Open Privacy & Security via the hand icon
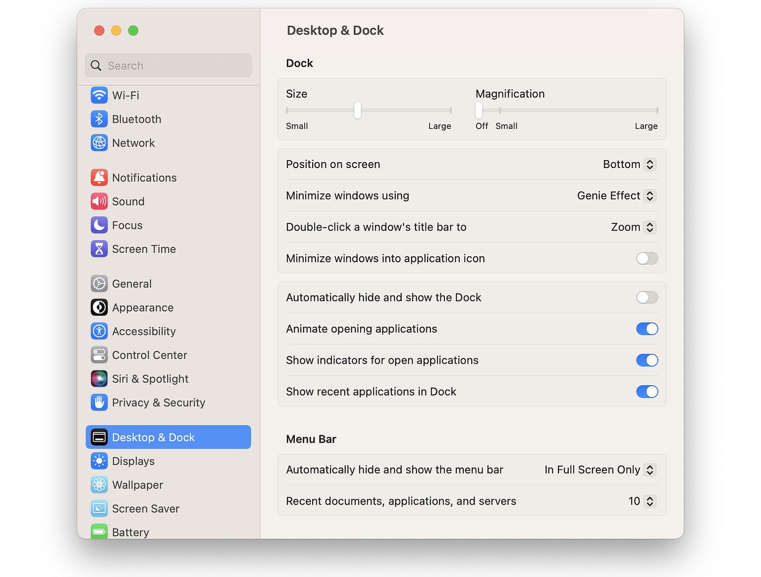Image resolution: width=761 pixels, height=577 pixels. click(x=99, y=403)
